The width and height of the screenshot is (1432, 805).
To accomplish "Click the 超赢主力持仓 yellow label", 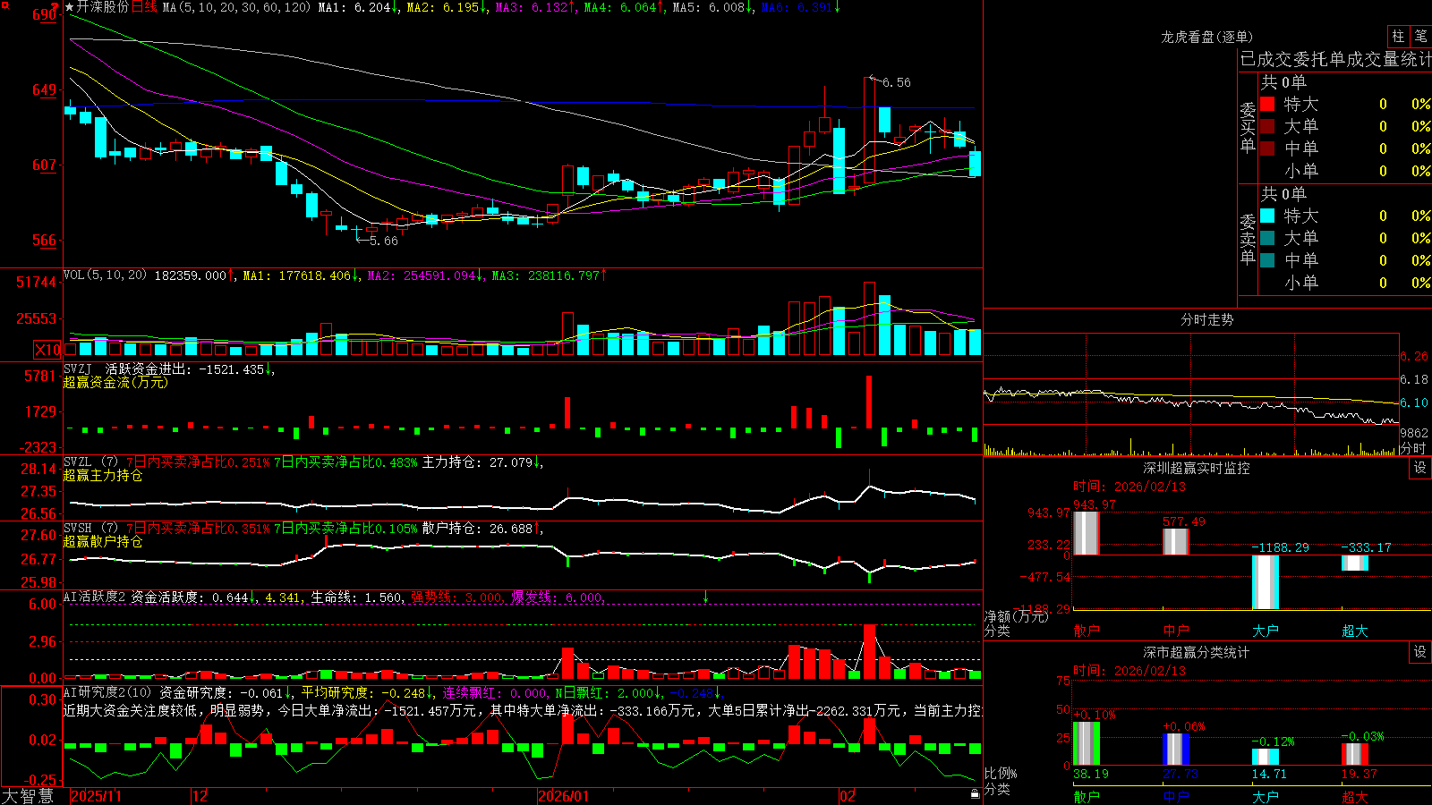I will [103, 475].
